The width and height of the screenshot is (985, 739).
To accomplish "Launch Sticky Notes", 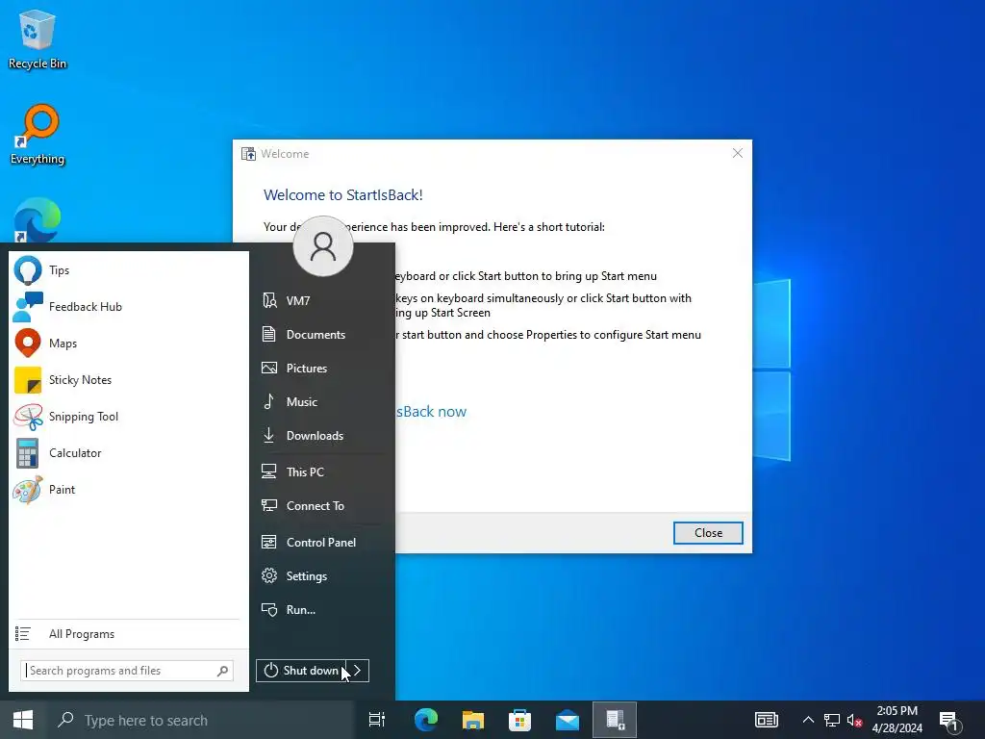I will (129, 379).
